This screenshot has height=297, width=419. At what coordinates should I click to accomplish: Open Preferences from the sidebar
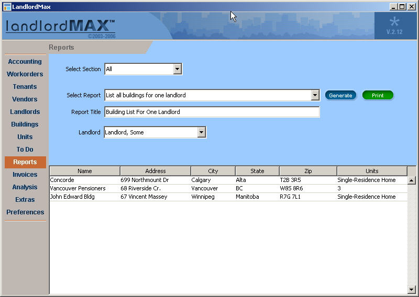point(25,212)
